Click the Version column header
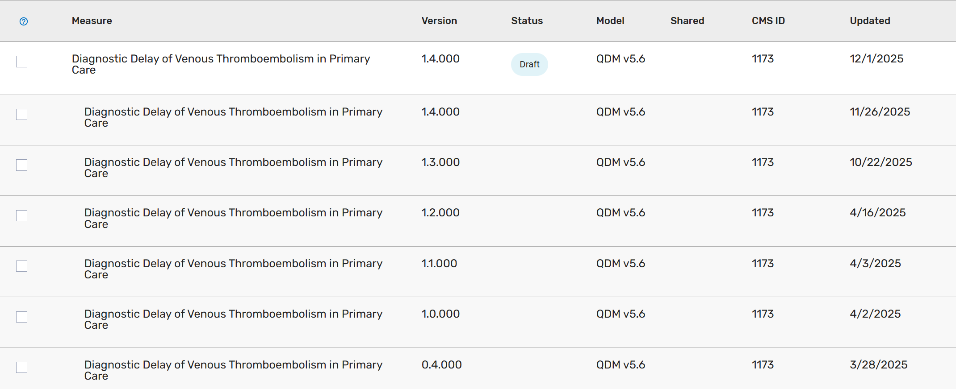 pyautogui.click(x=439, y=21)
